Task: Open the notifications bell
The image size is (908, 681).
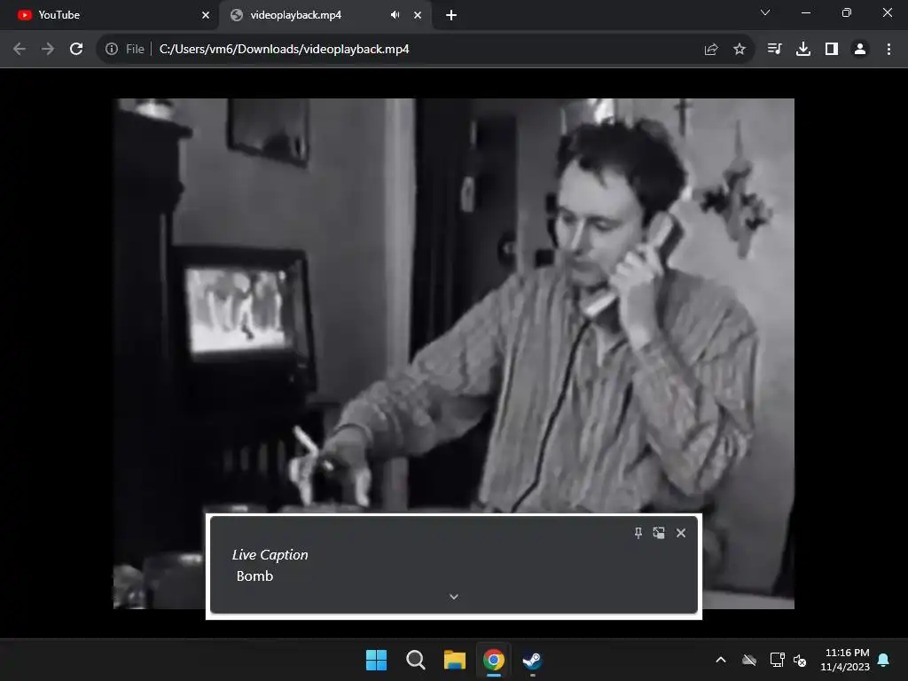Action: pyautogui.click(x=884, y=660)
